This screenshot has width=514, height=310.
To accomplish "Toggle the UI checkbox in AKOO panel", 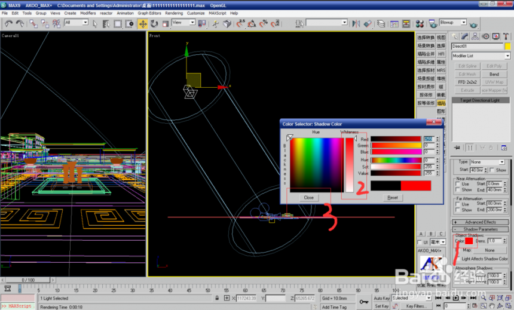I will pyautogui.click(x=419, y=242).
